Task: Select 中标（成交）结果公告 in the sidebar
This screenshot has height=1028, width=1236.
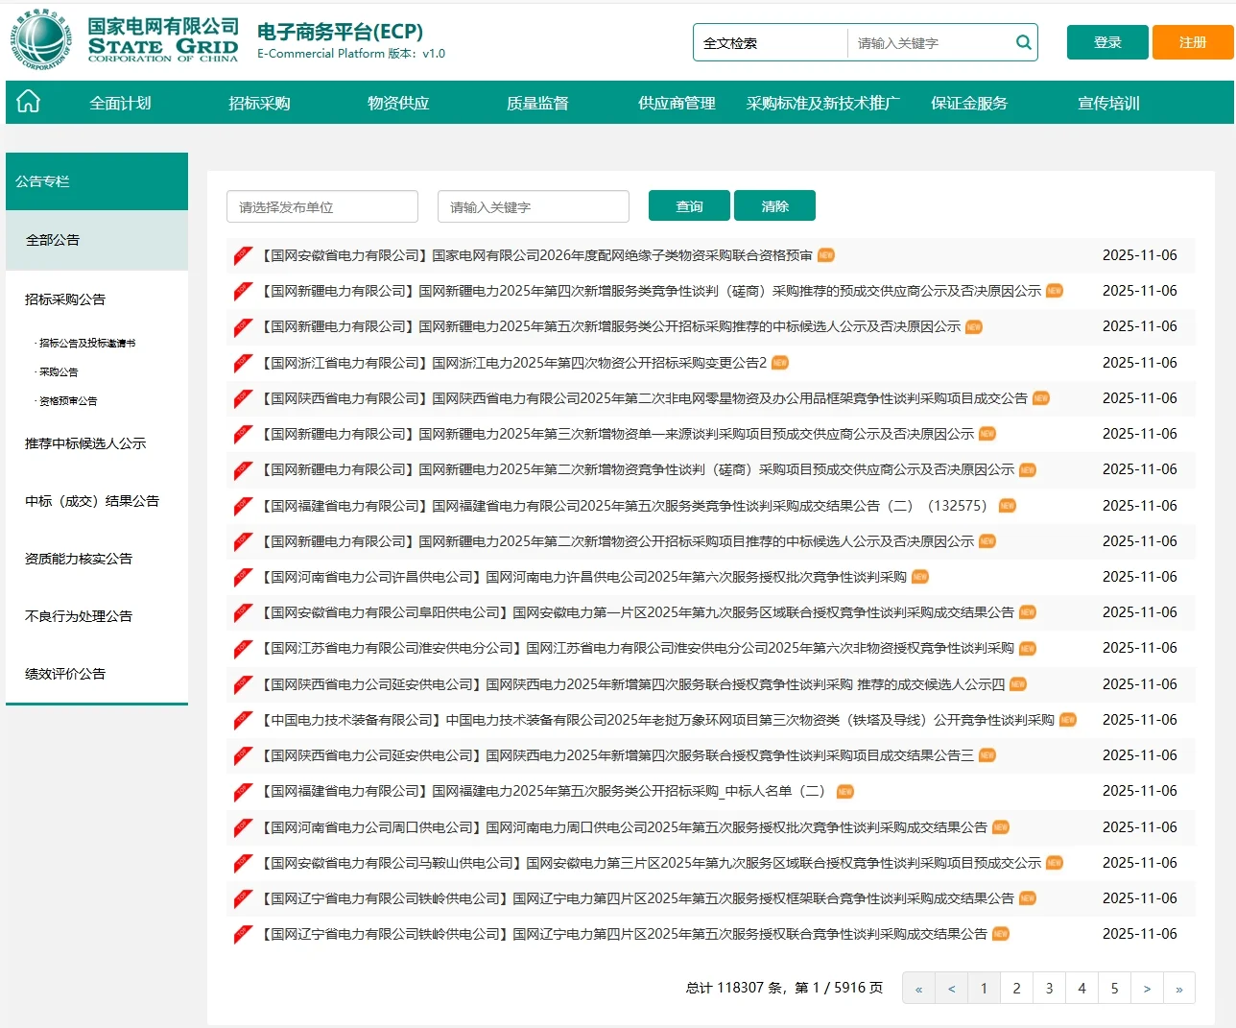Action: pyautogui.click(x=92, y=500)
